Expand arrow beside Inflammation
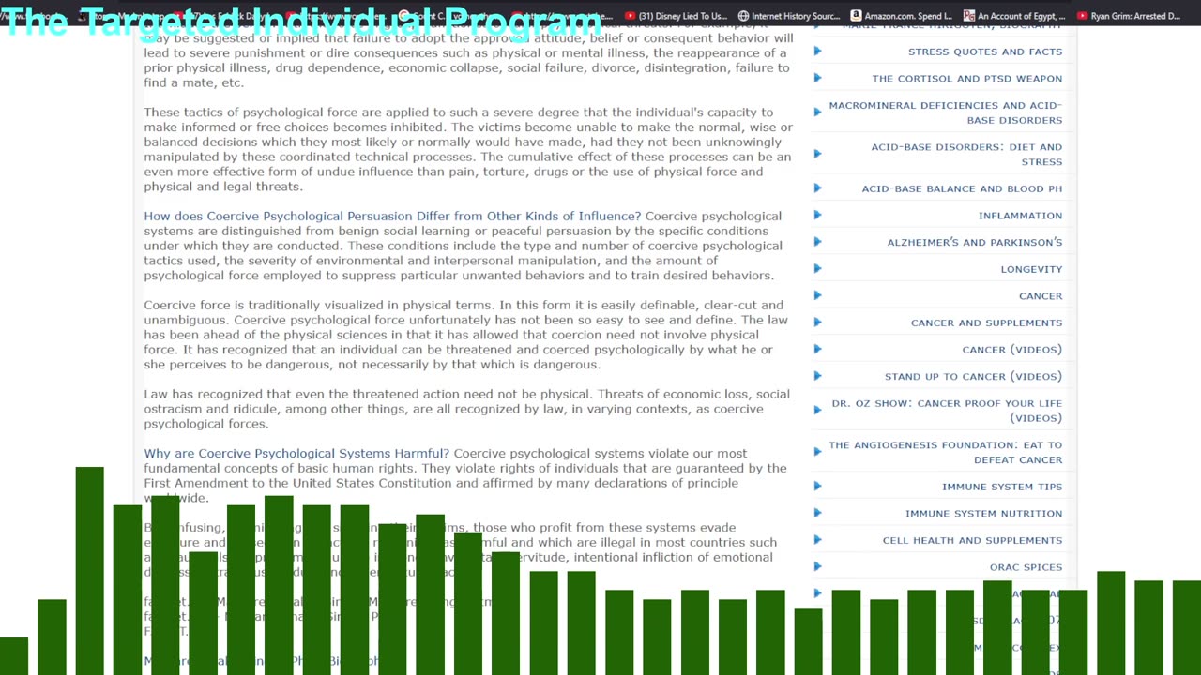Image resolution: width=1201 pixels, height=675 pixels. [x=817, y=216]
